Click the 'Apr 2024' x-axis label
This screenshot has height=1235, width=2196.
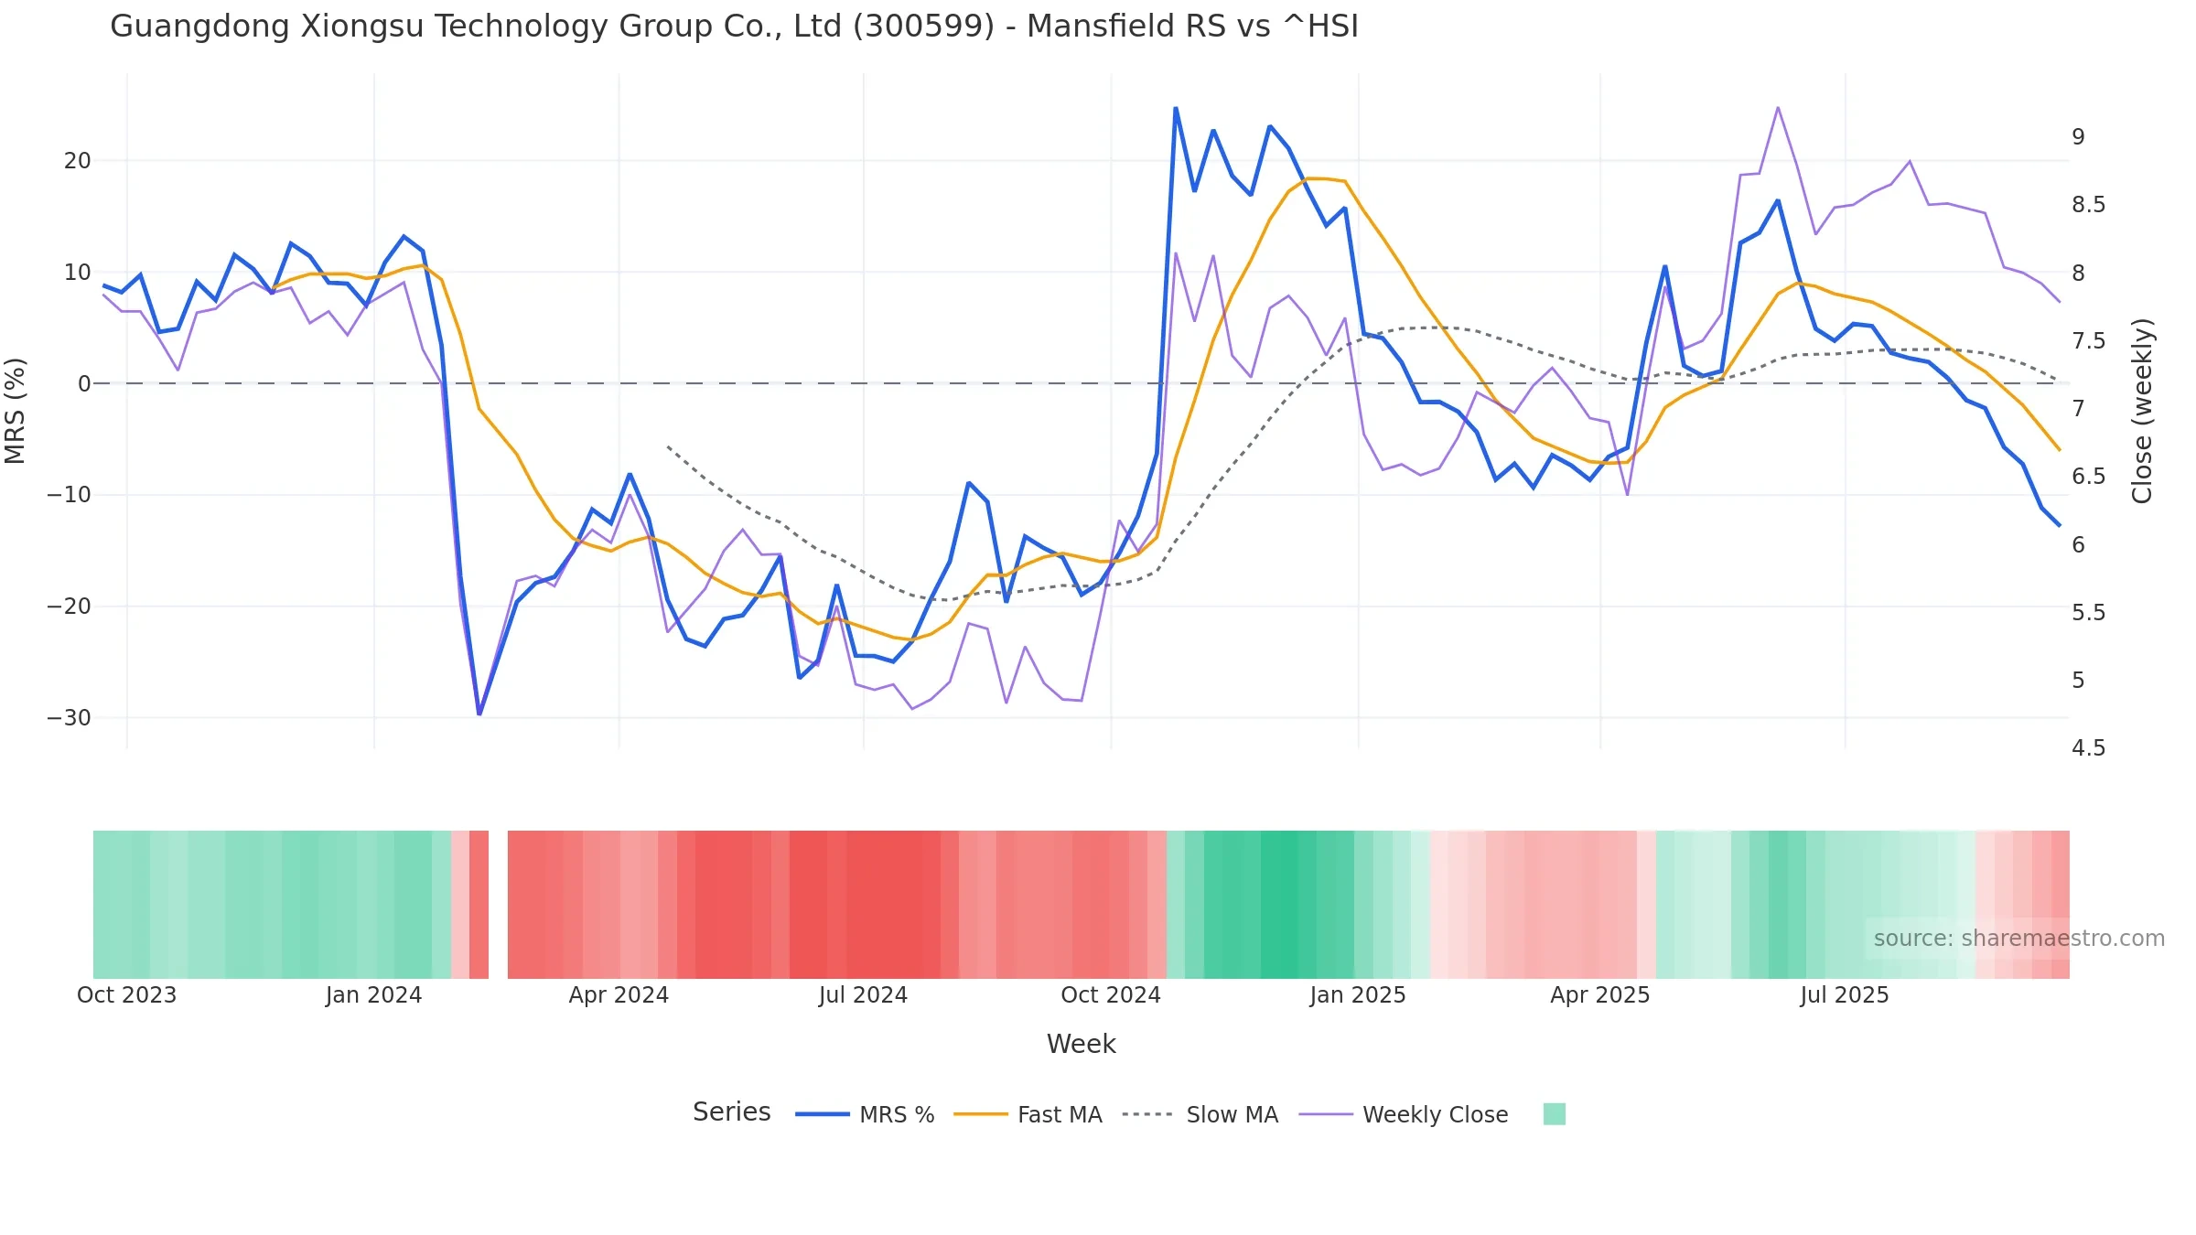619,995
